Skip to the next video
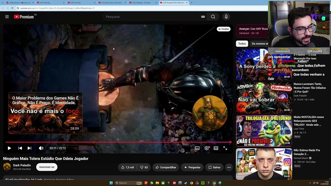The image size is (331, 186). pos(29,148)
